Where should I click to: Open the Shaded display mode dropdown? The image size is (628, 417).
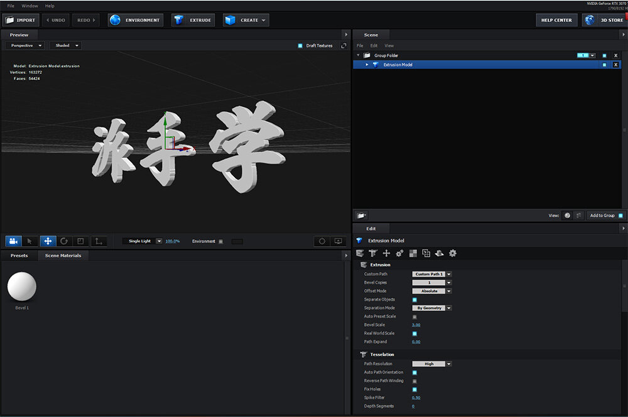[x=65, y=46]
